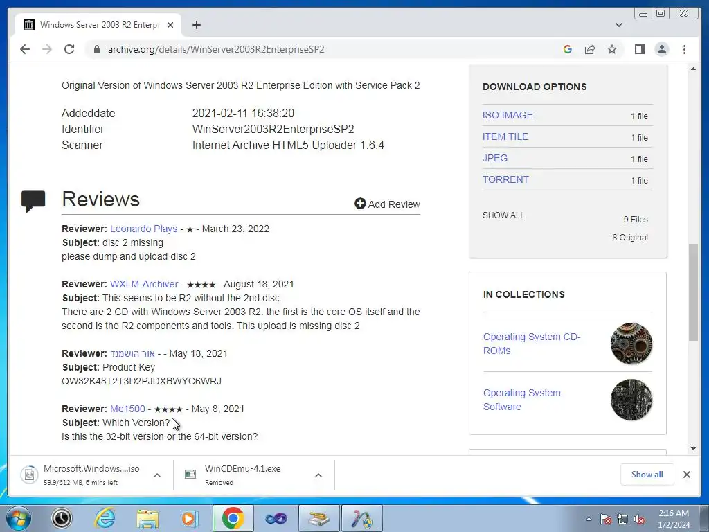709x532 pixels.
Task: Click scrollbar down arrow
Action: (x=693, y=449)
